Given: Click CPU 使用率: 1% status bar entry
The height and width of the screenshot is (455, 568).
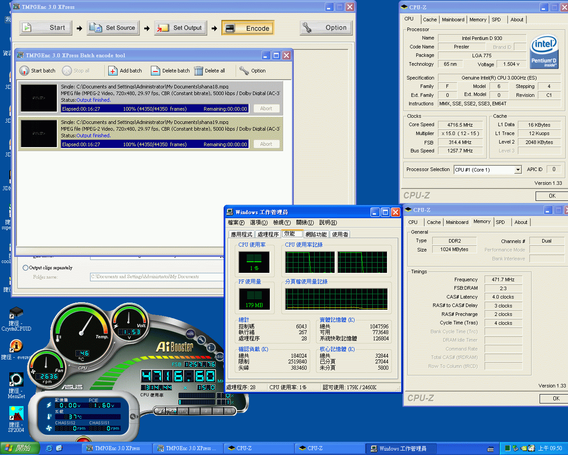Looking at the screenshot, I should (288, 387).
